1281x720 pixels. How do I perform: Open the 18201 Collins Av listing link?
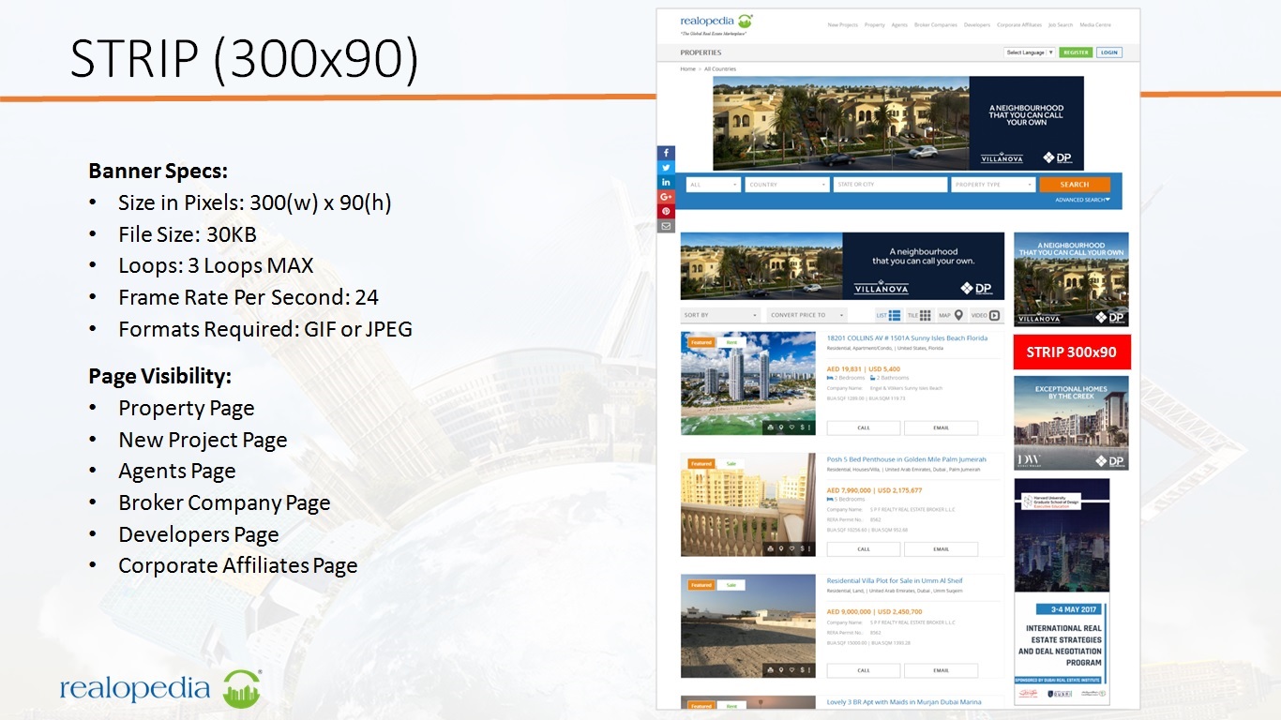pyautogui.click(x=906, y=338)
